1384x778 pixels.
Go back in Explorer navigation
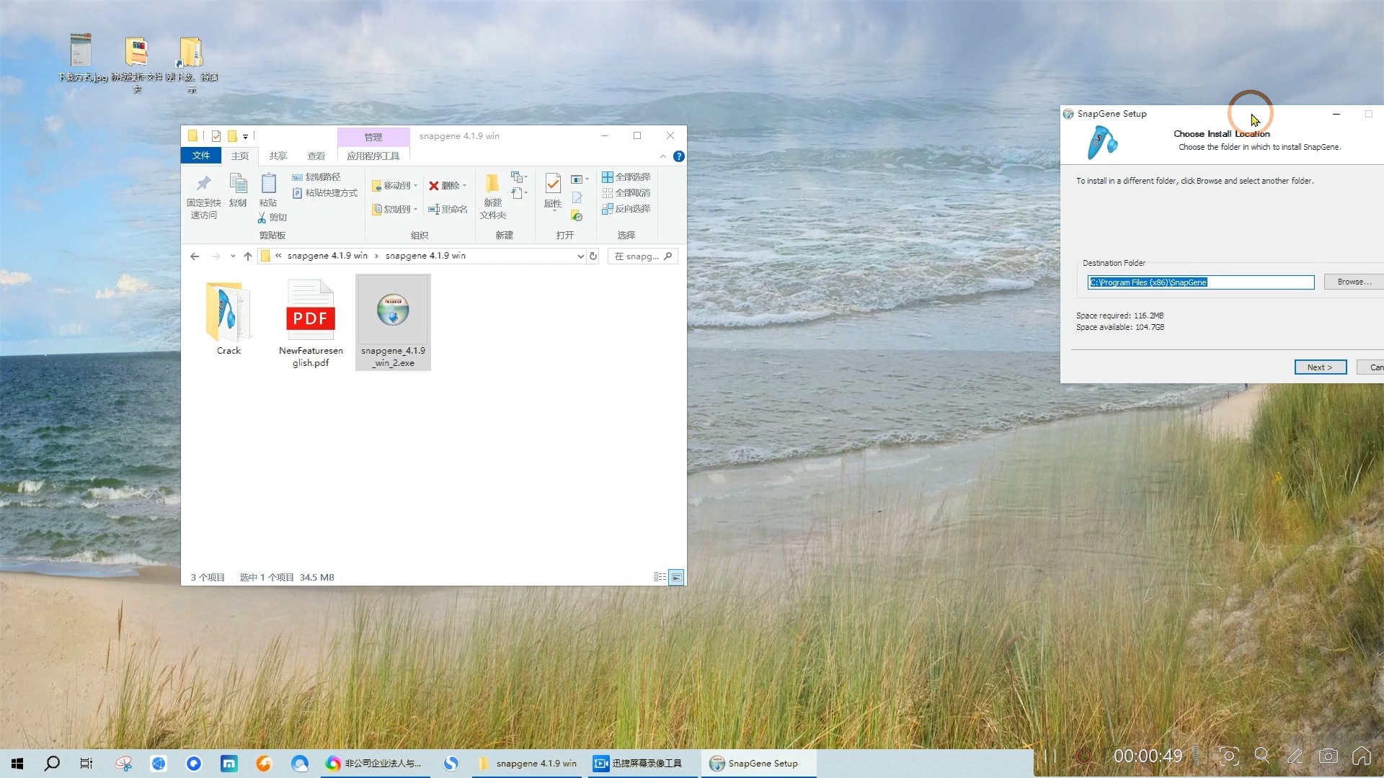tap(195, 256)
